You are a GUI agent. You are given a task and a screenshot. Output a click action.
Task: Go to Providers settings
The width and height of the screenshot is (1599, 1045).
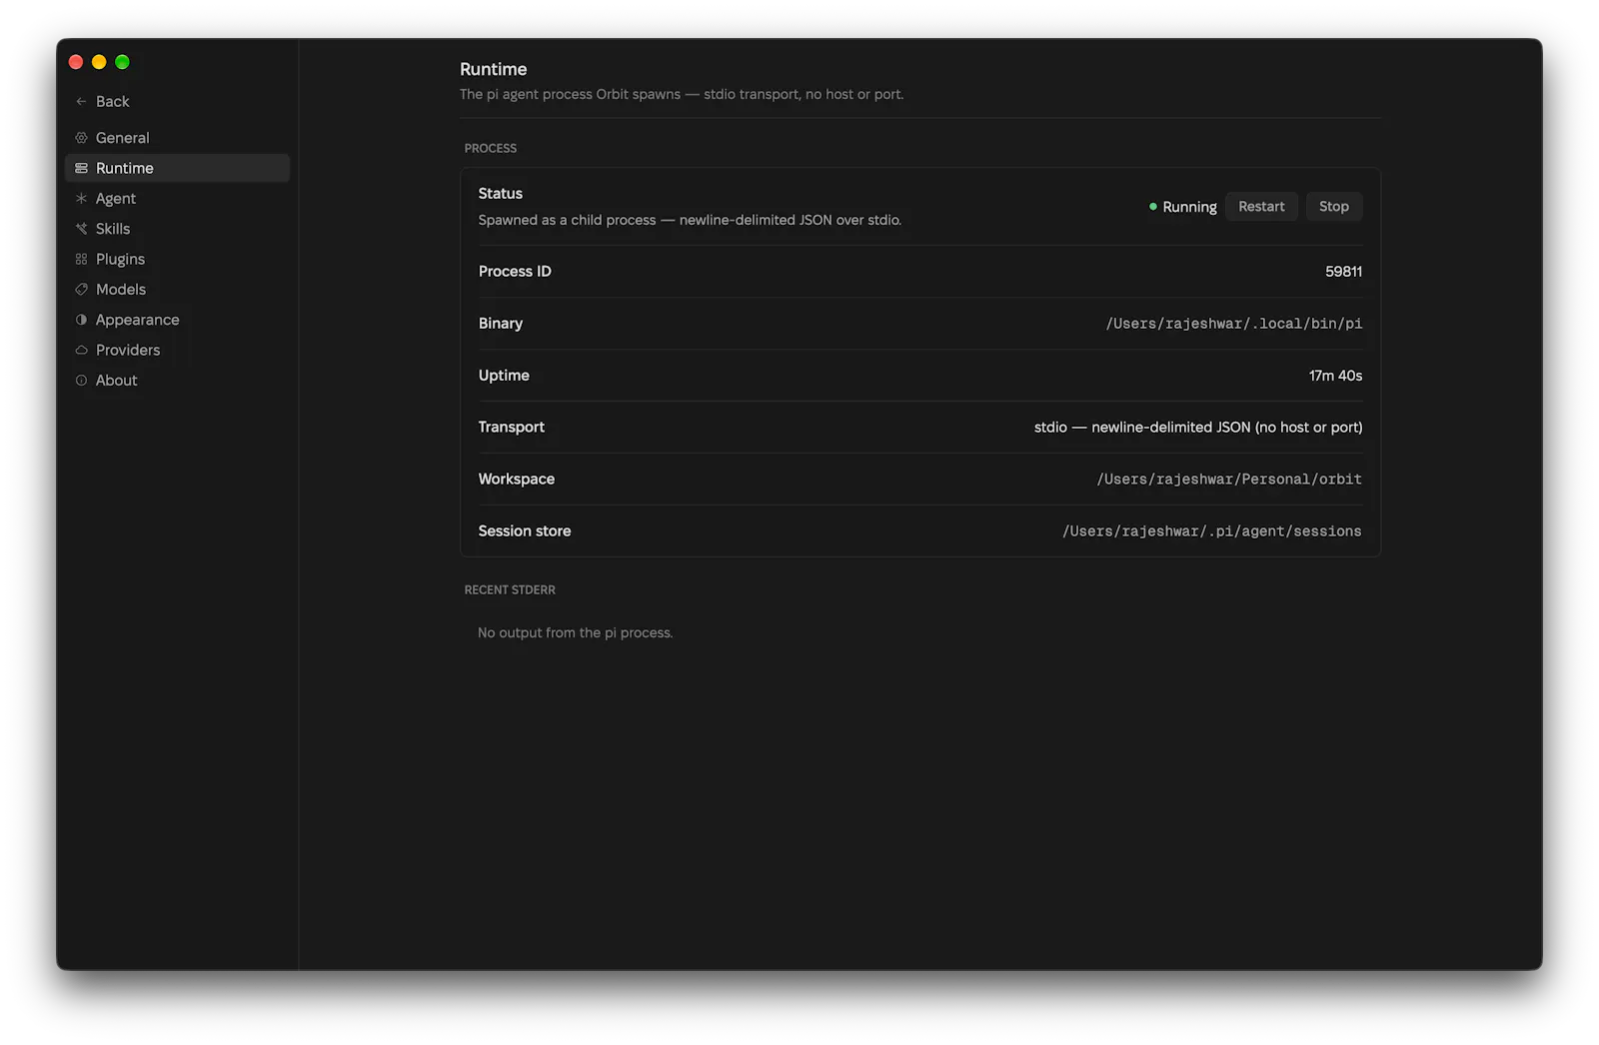(x=177, y=350)
